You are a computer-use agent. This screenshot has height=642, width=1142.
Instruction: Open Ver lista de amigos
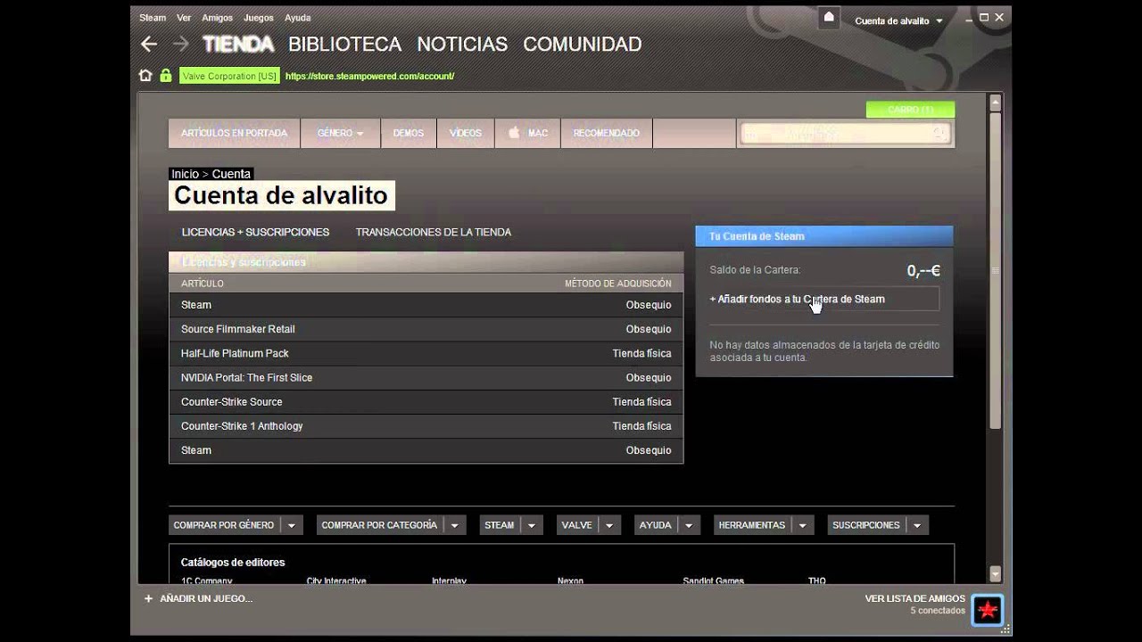pos(914,598)
